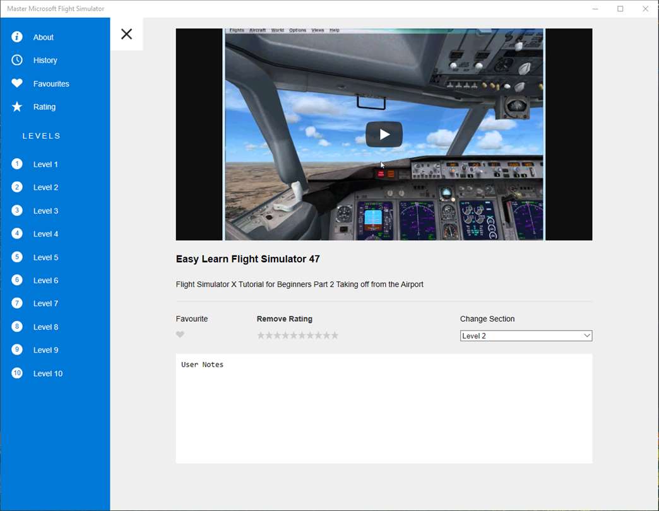This screenshot has height=511, width=659.
Task: Select Level 3 text in sidebar
Action: tap(45, 211)
